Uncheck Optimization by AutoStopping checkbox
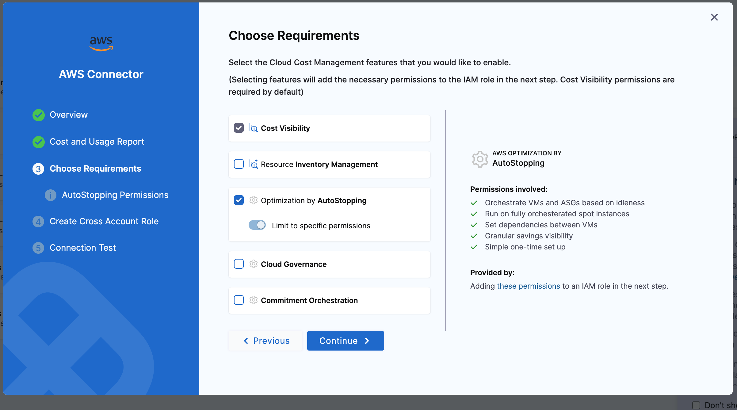This screenshot has height=410, width=737. [x=239, y=200]
